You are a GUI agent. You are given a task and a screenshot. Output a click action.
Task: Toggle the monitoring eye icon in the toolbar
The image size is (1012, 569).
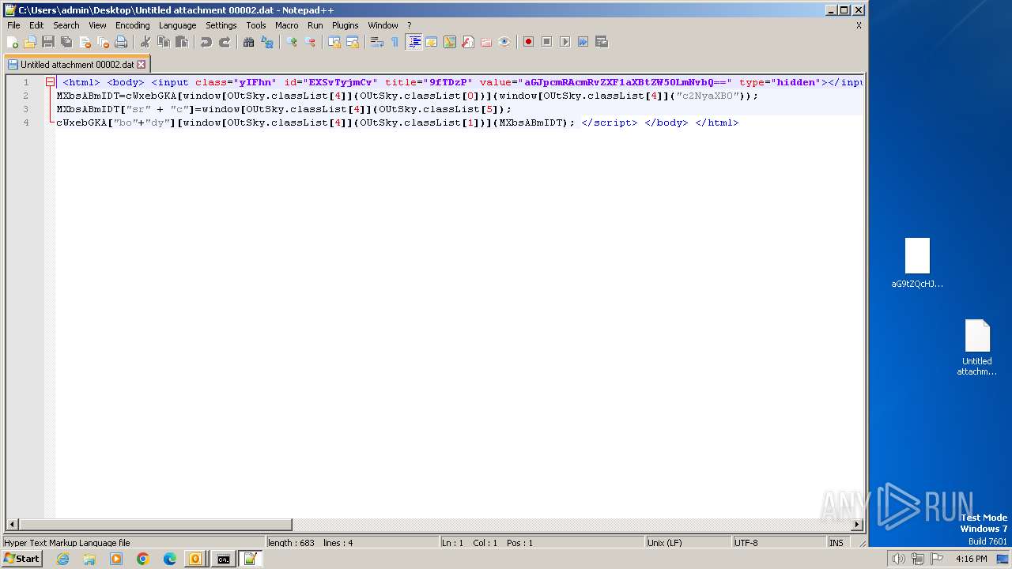[504, 42]
